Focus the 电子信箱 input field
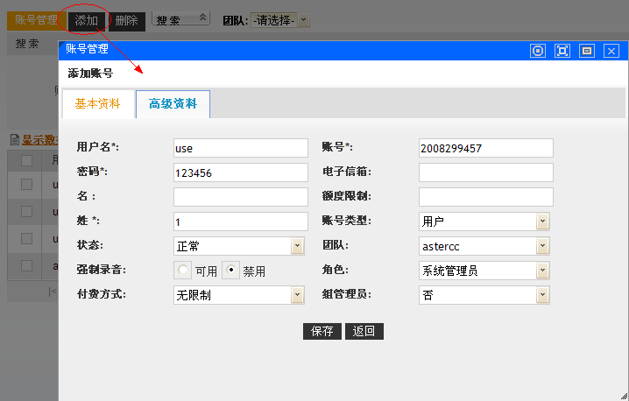This screenshot has height=401, width=629. [486, 172]
